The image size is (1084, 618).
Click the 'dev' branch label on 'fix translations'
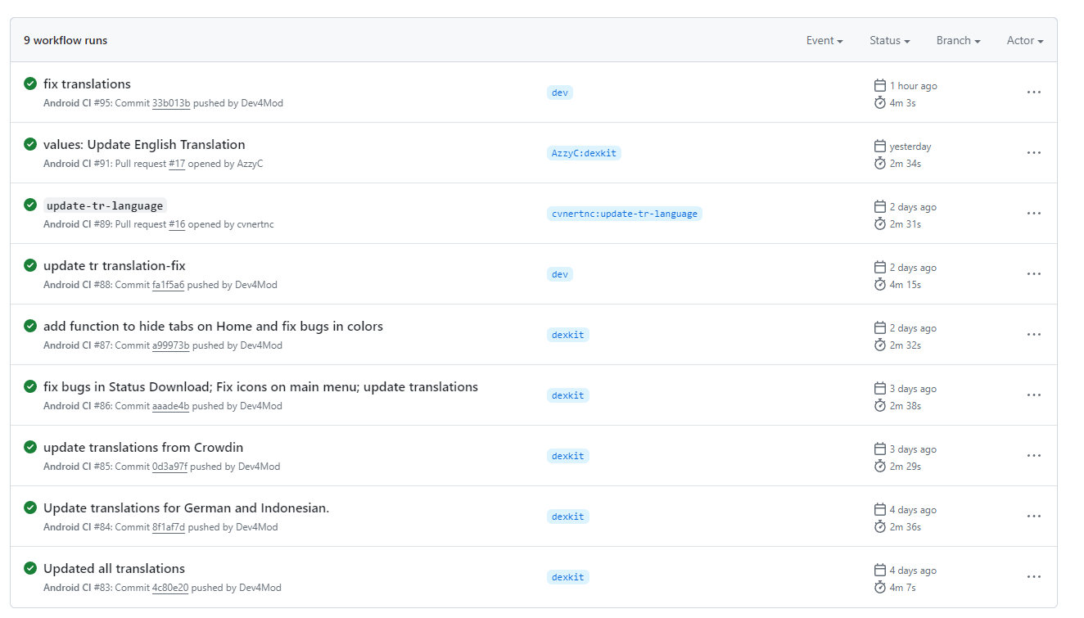click(x=560, y=92)
